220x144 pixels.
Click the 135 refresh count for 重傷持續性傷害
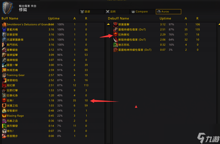pyautogui.click(x=197, y=30)
